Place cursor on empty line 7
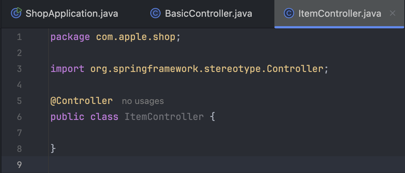 (226, 133)
